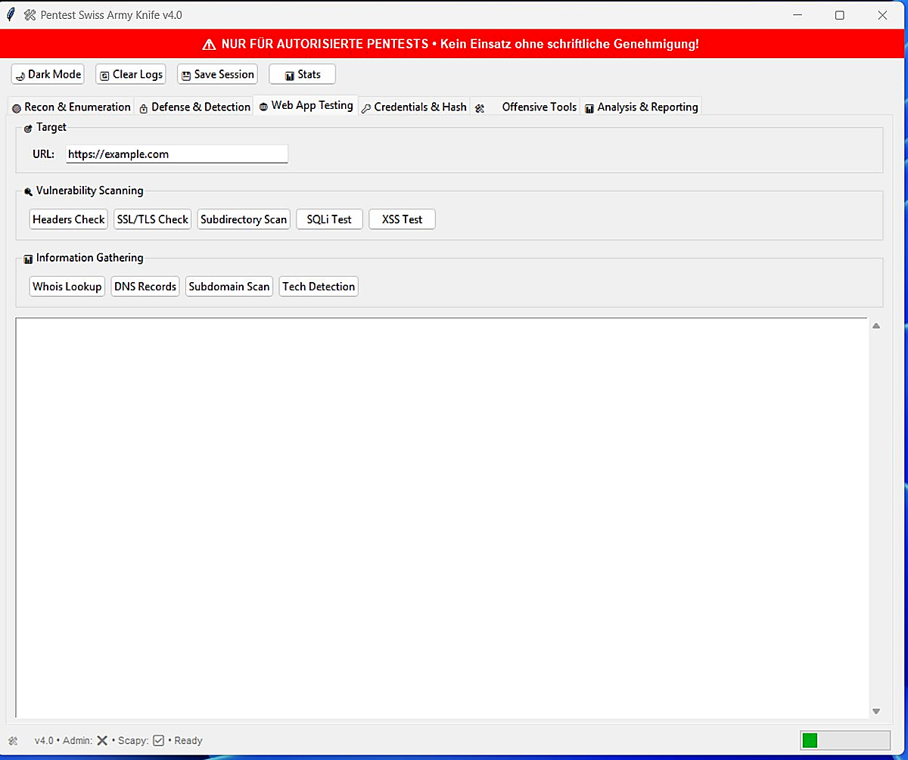
Task: Click the chart icon on Analysis & Reporting tab
Action: coord(589,108)
